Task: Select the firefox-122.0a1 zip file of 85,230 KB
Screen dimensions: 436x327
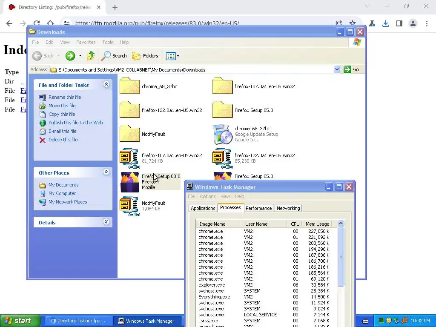Action: pyautogui.click(x=254, y=158)
